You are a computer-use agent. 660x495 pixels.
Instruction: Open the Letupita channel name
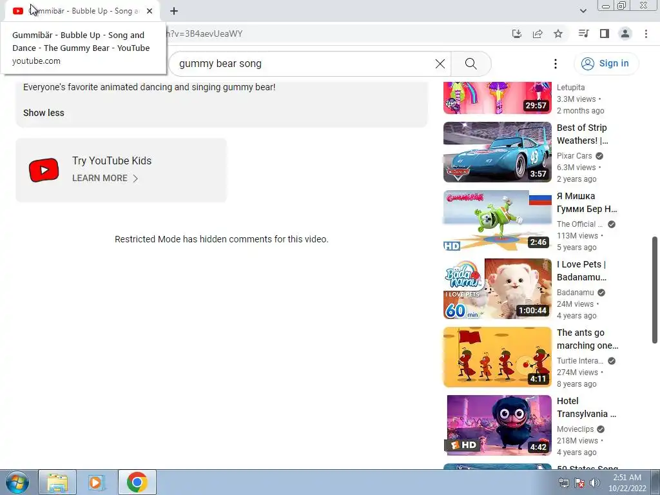pyautogui.click(x=571, y=88)
